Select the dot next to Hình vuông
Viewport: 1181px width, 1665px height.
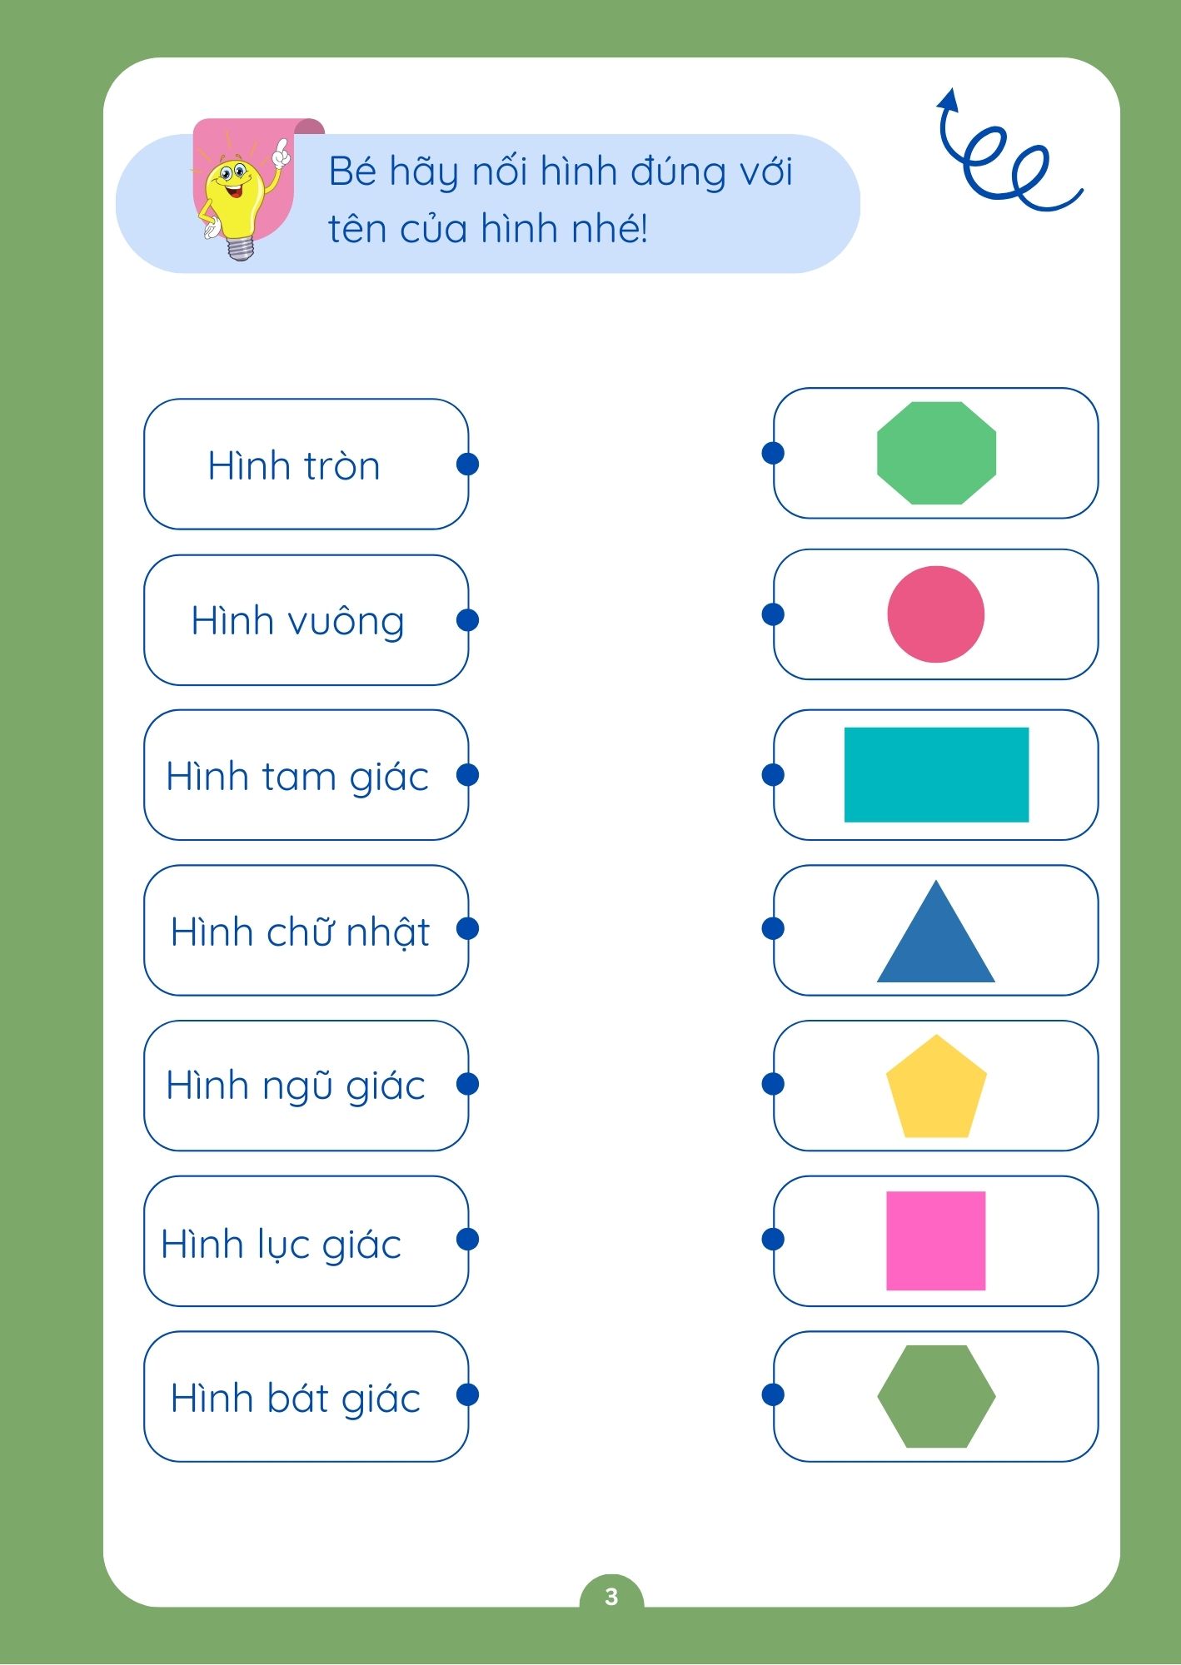pyautogui.click(x=468, y=620)
